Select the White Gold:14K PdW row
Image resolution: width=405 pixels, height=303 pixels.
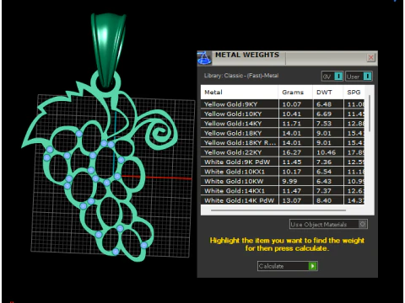pos(283,200)
